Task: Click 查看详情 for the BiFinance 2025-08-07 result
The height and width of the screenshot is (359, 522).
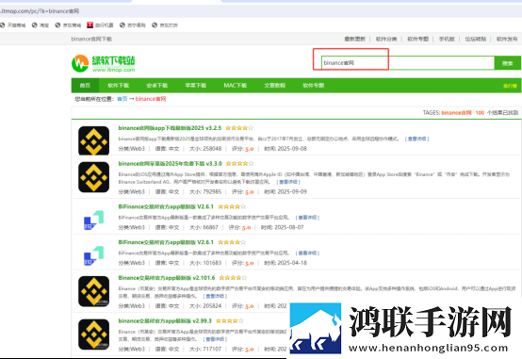Action: (x=307, y=218)
